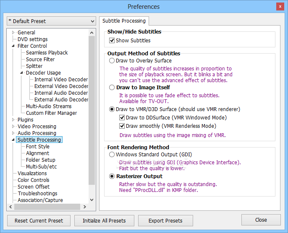Select General tree item label
The height and width of the screenshot is (233, 288).
26,32
